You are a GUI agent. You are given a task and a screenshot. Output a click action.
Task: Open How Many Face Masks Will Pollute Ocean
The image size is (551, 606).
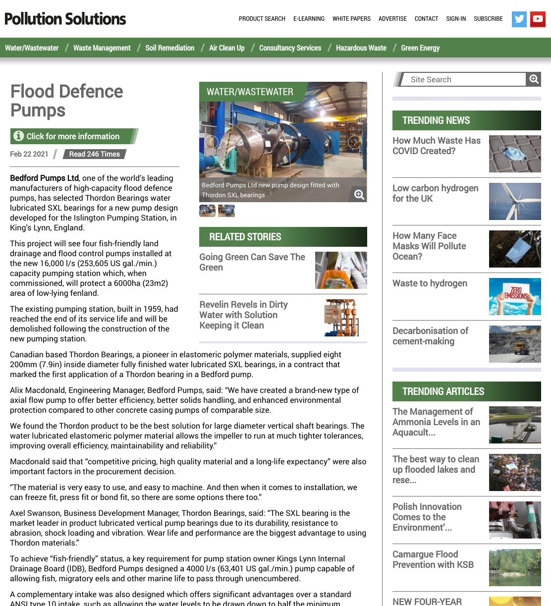(429, 246)
